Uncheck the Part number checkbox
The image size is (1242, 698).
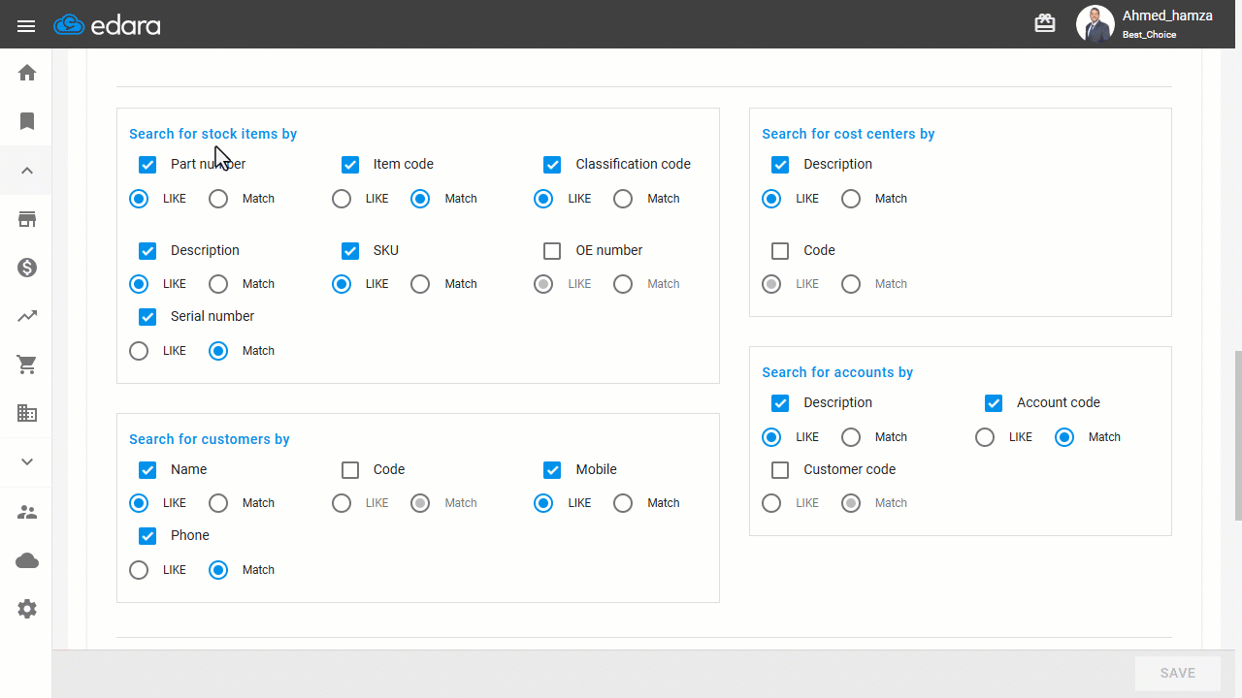pos(147,165)
